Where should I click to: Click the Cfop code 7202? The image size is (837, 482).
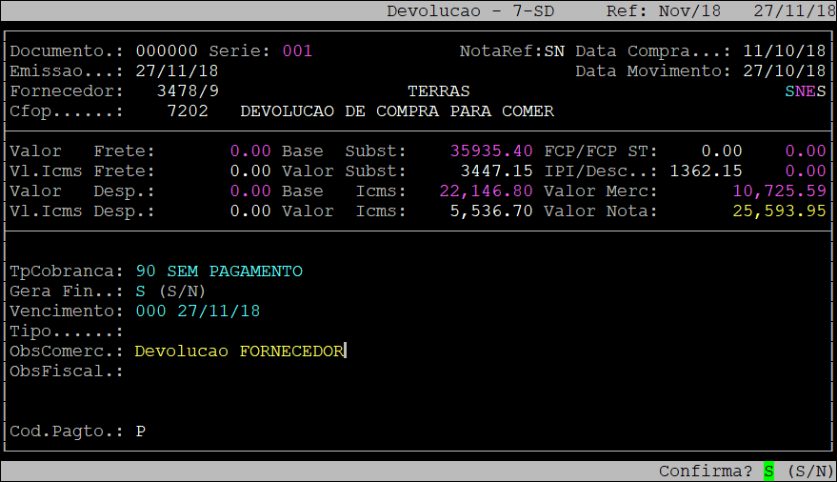(188, 111)
